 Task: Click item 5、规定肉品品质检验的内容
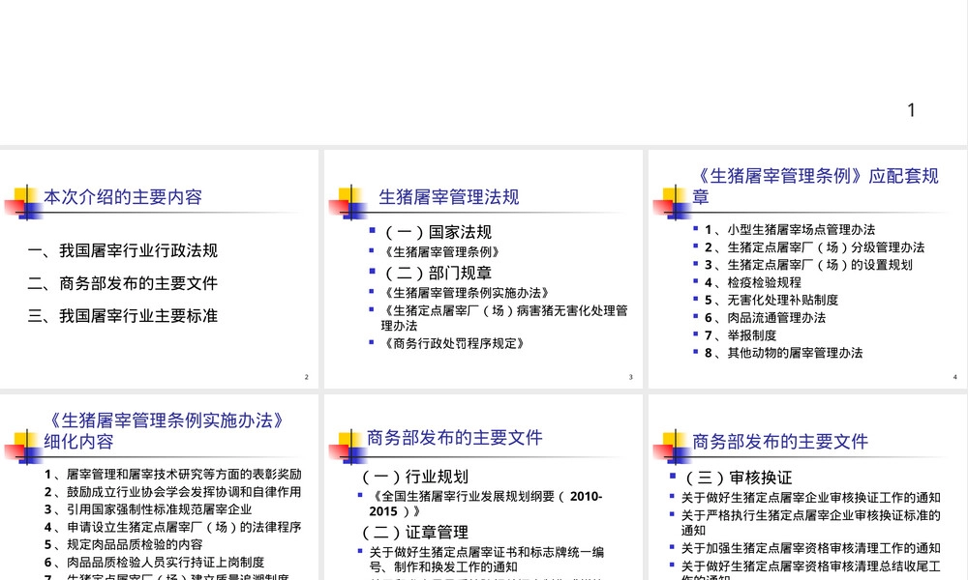tap(124, 544)
